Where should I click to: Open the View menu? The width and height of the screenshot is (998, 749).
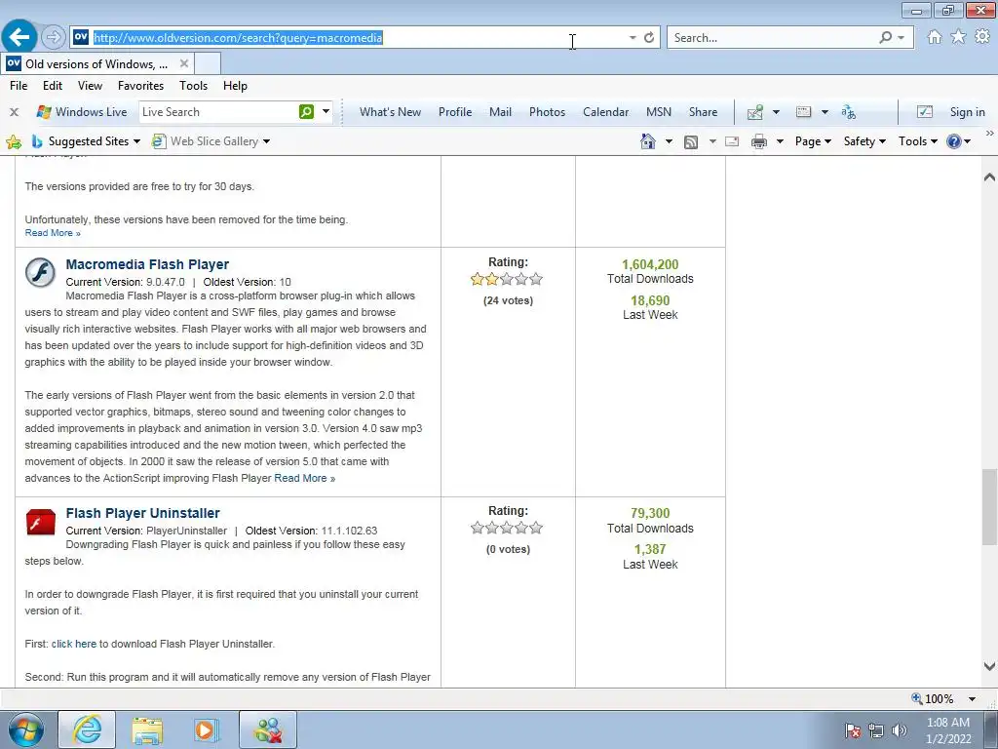click(90, 86)
